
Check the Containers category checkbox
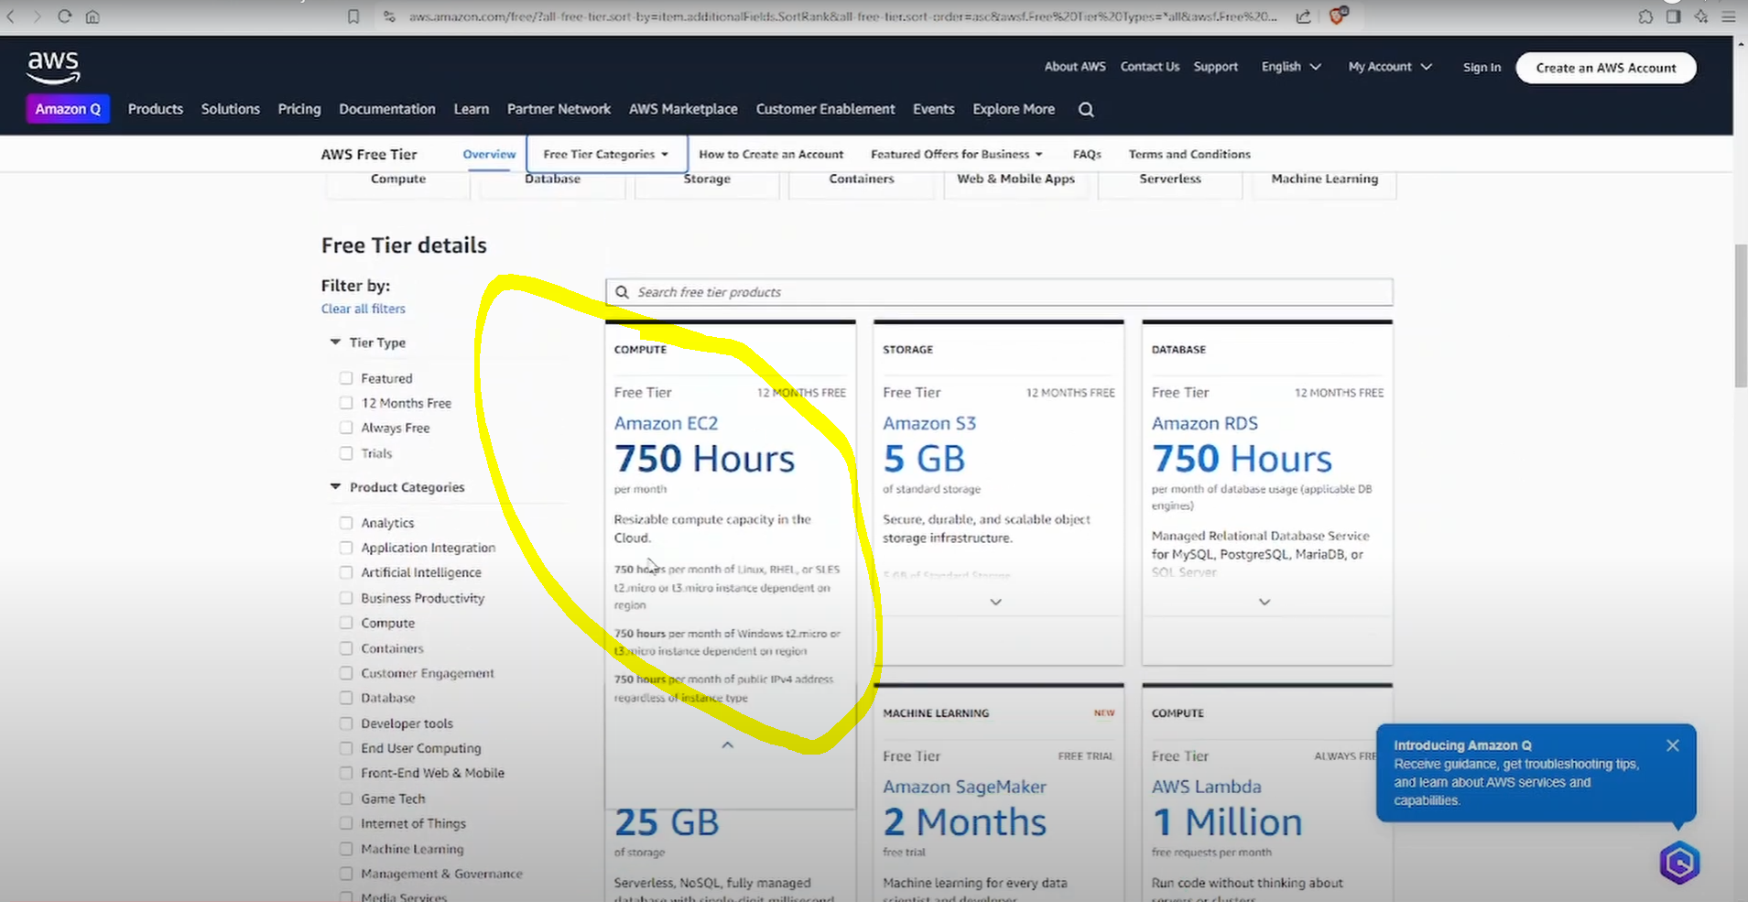coord(346,648)
